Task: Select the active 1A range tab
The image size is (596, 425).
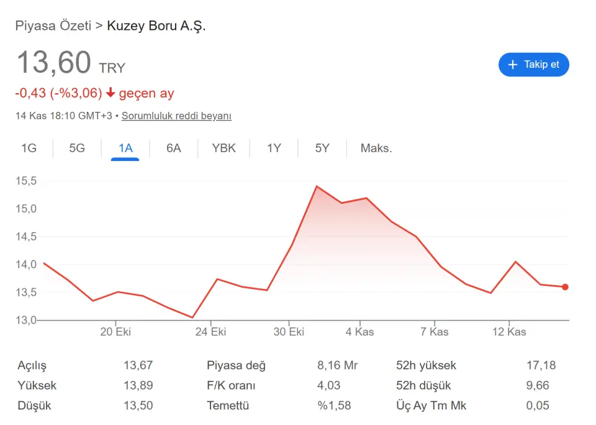Action: click(125, 148)
